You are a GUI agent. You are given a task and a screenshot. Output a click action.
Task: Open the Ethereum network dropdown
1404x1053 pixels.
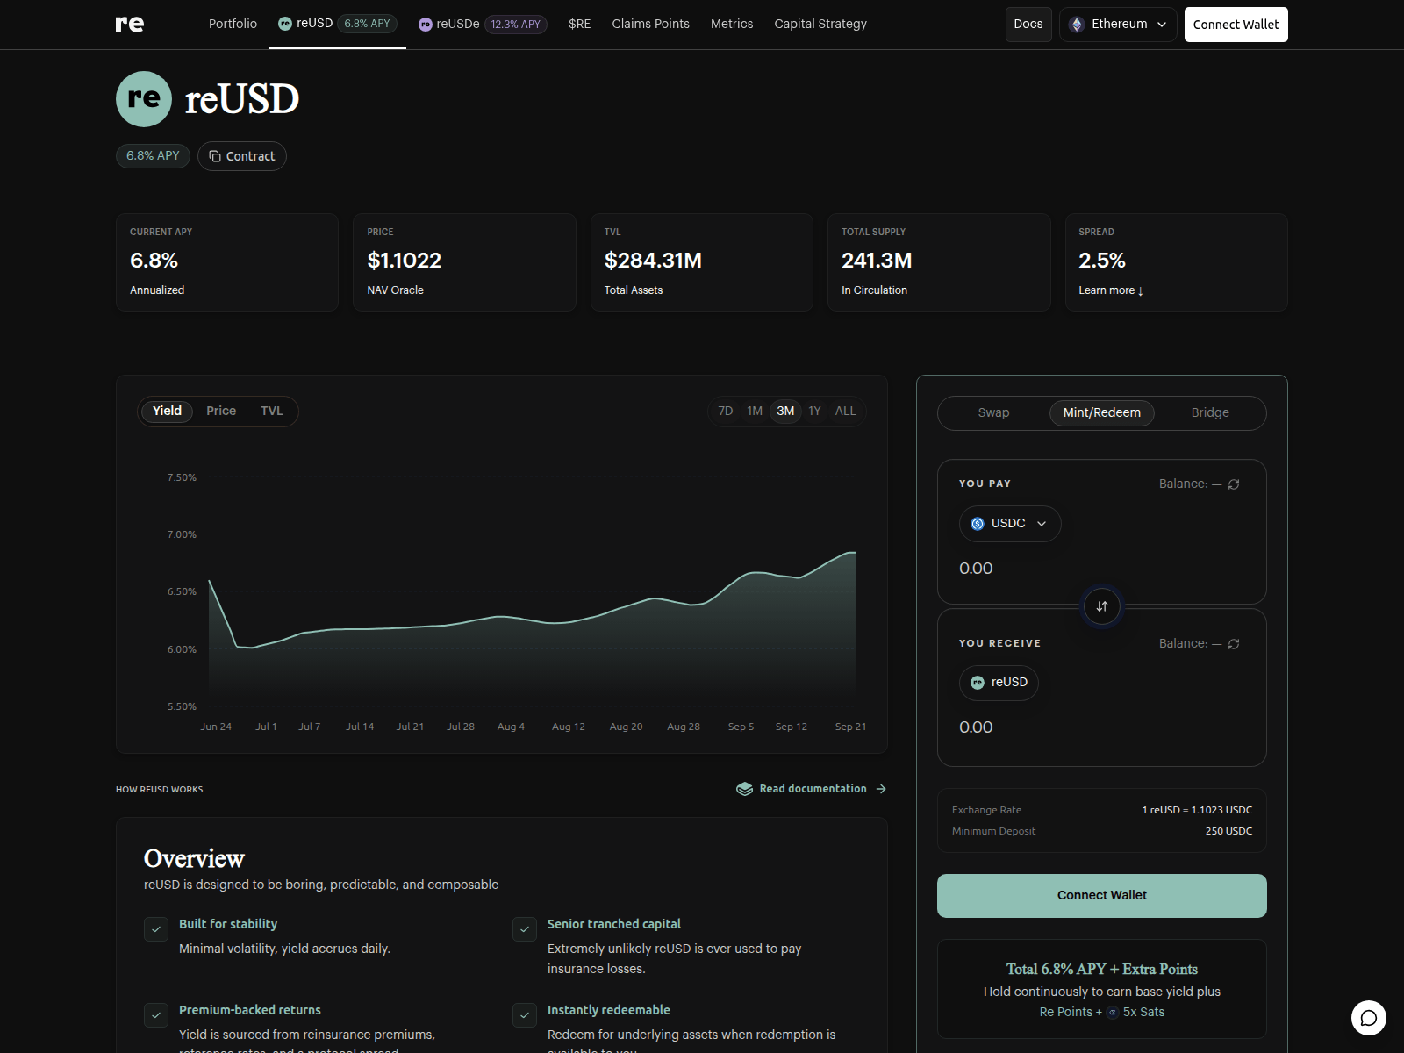tap(1118, 25)
